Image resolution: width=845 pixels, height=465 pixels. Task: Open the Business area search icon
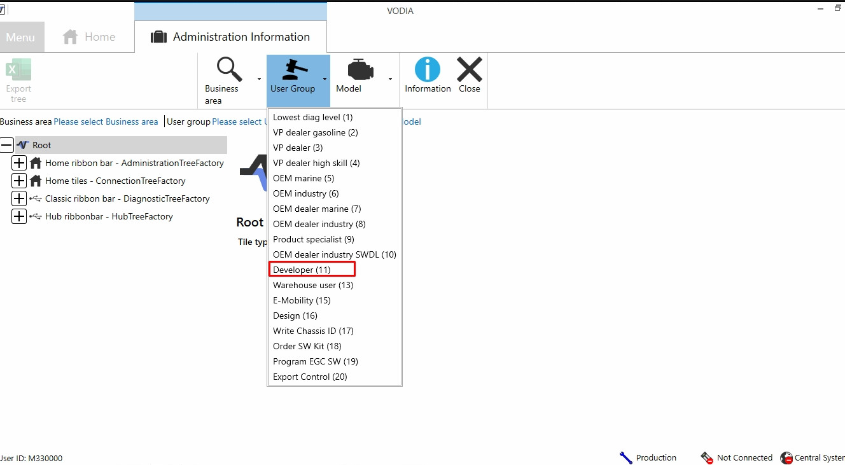229,69
